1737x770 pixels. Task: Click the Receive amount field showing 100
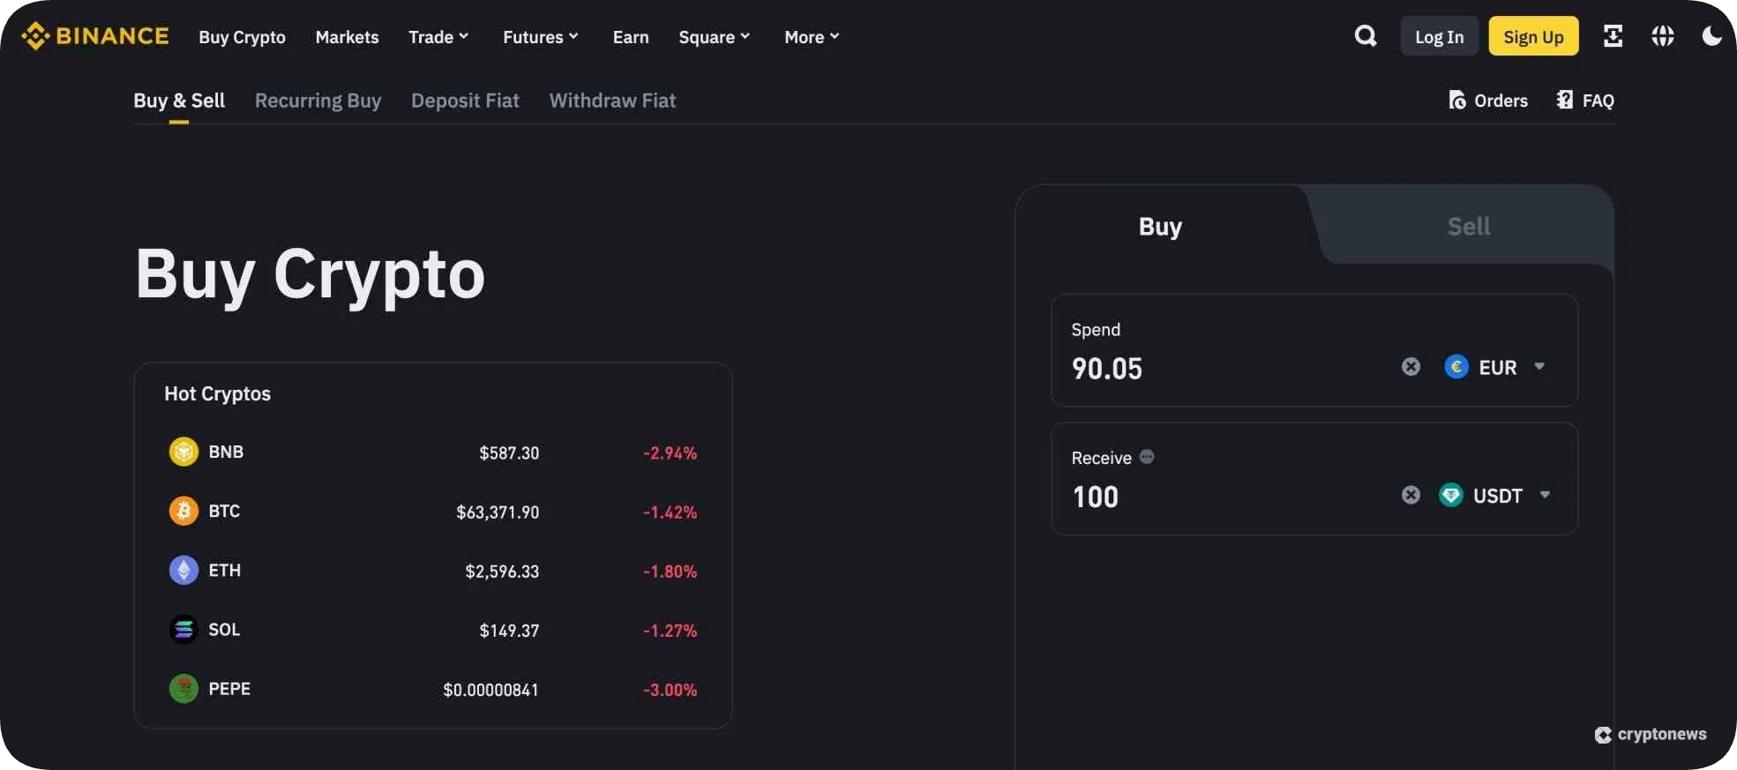[1314, 478]
